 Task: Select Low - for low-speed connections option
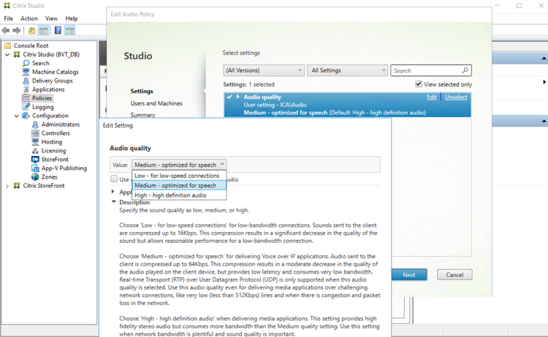point(179,176)
